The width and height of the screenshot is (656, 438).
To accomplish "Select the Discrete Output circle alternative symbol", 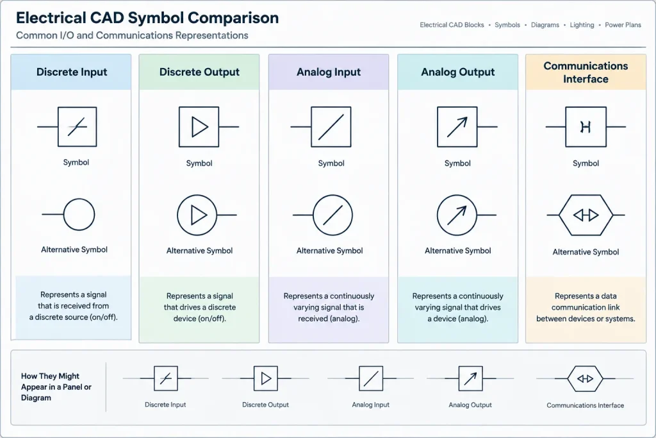I will (x=197, y=215).
